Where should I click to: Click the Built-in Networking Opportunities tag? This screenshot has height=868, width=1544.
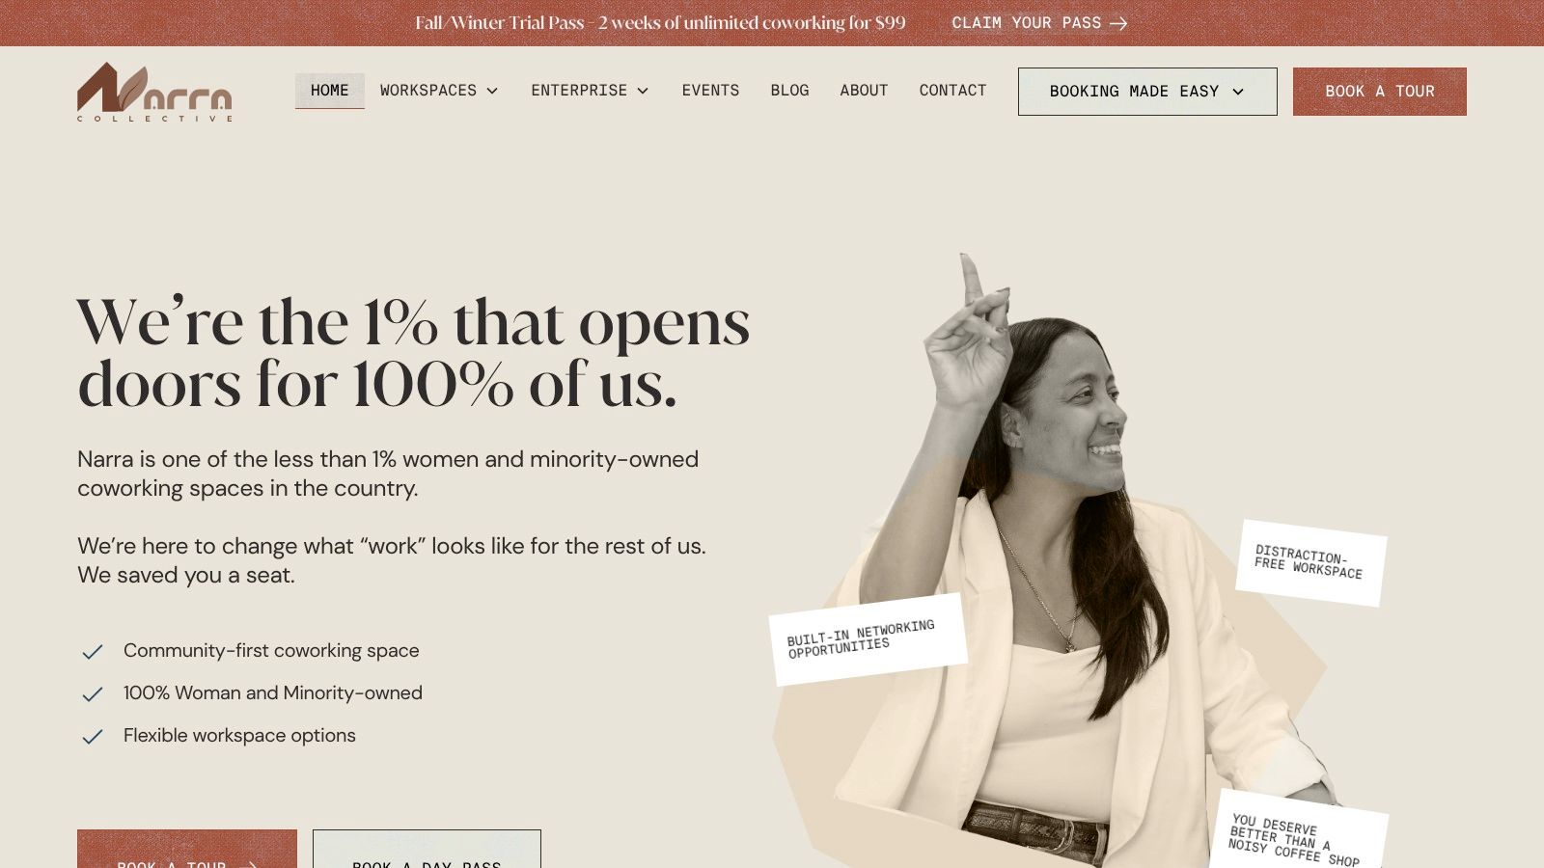(868, 639)
